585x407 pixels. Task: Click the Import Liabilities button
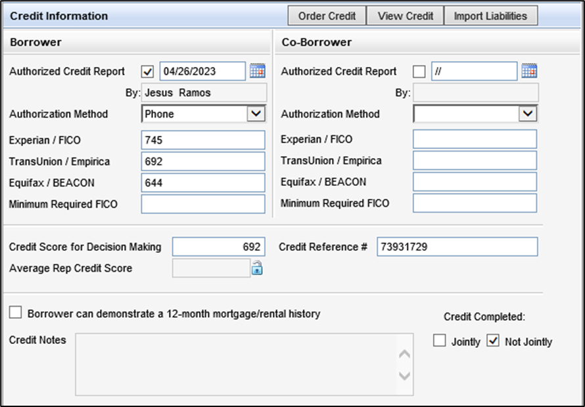[490, 16]
